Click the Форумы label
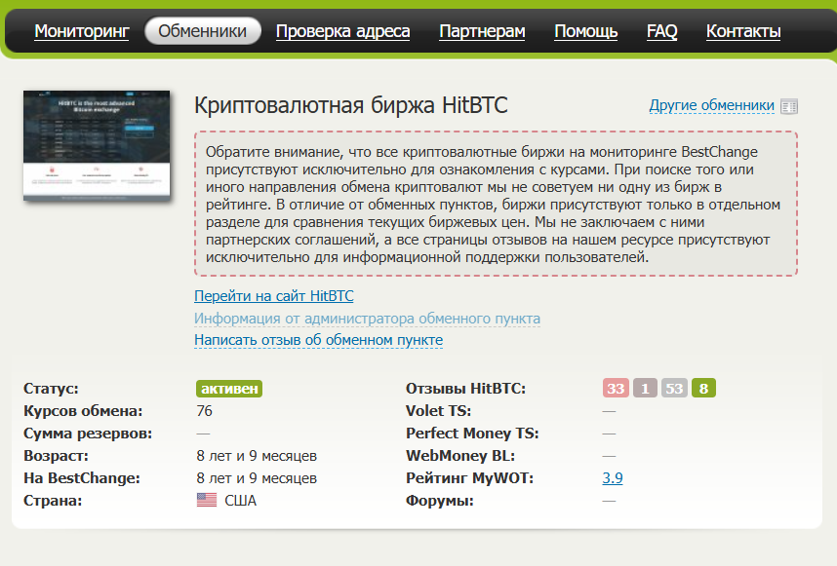 coord(439,501)
